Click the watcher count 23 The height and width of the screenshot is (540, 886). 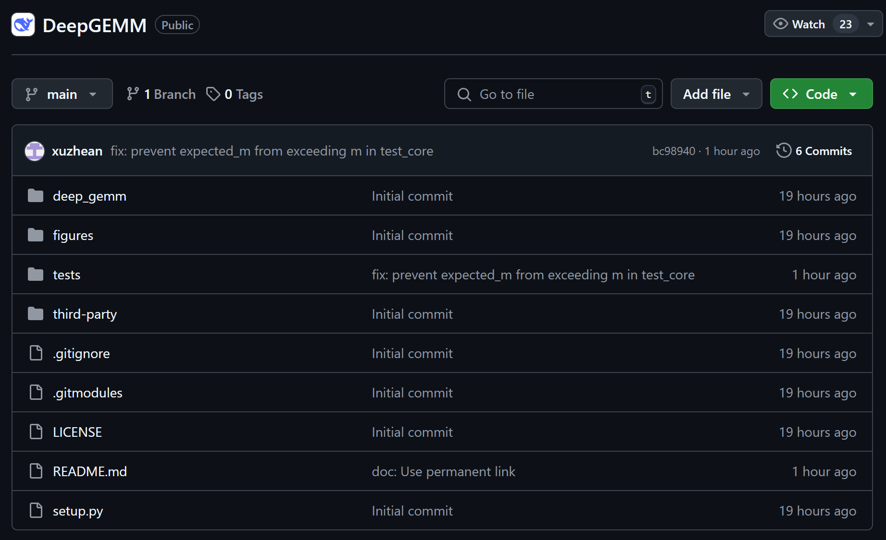click(x=846, y=24)
